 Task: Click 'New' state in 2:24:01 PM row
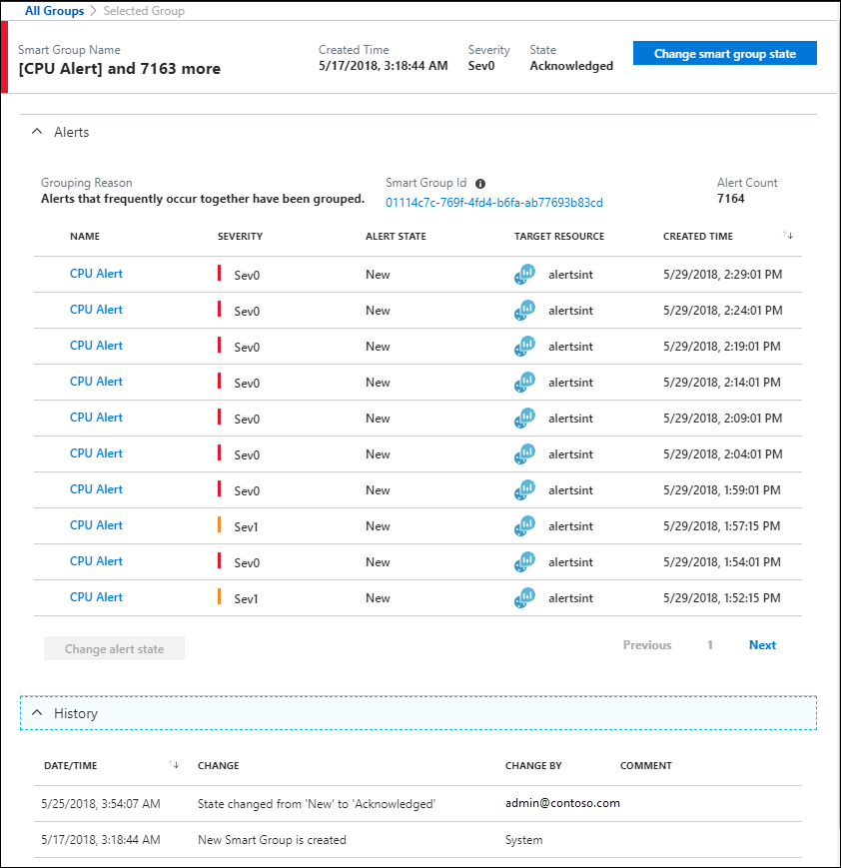point(378,311)
